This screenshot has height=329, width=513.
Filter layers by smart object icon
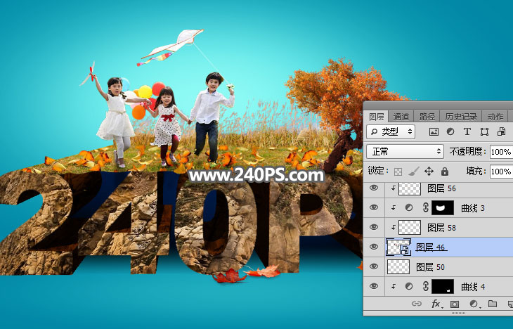[501, 131]
